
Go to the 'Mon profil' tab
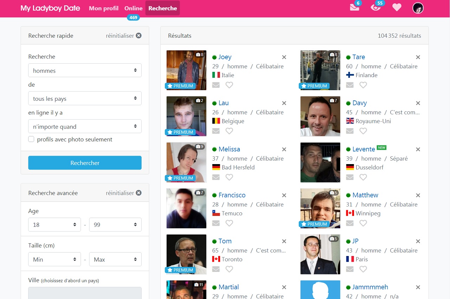pos(104,8)
